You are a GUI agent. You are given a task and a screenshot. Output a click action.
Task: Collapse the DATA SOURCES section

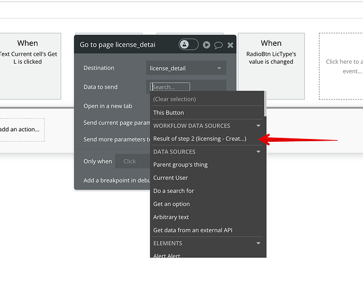point(258,152)
